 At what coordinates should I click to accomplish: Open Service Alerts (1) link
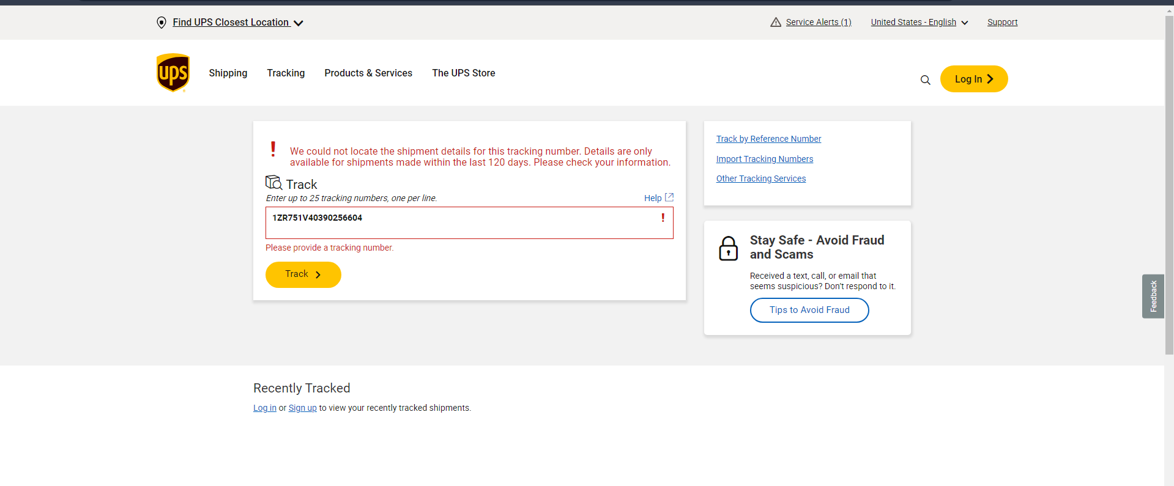click(819, 22)
